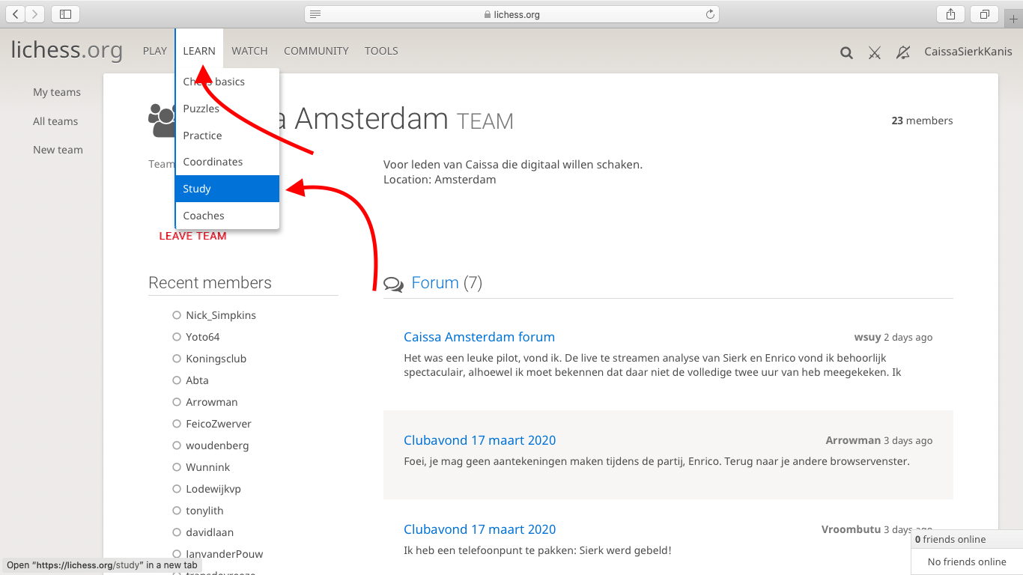
Task: Open the PLAY menu
Action: pos(155,51)
